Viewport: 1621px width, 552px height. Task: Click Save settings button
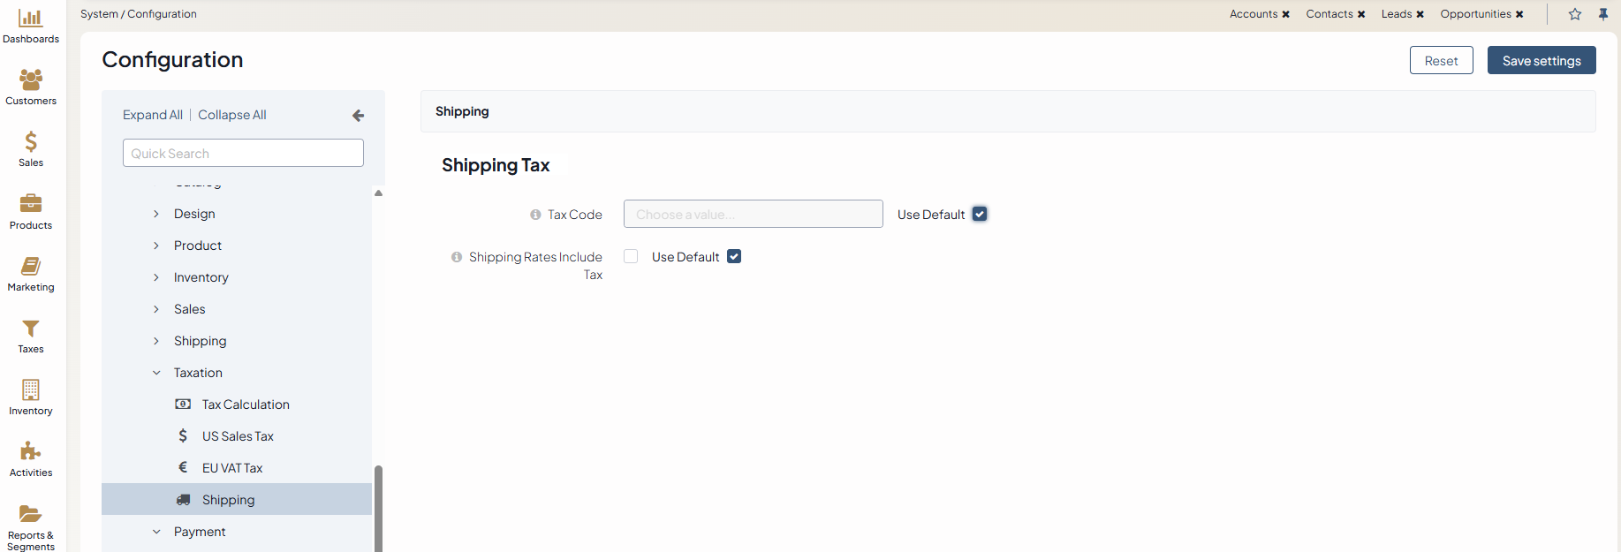pos(1541,60)
